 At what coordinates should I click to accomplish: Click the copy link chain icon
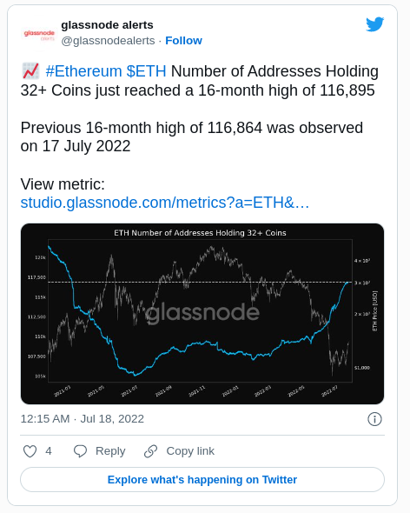coord(151,451)
